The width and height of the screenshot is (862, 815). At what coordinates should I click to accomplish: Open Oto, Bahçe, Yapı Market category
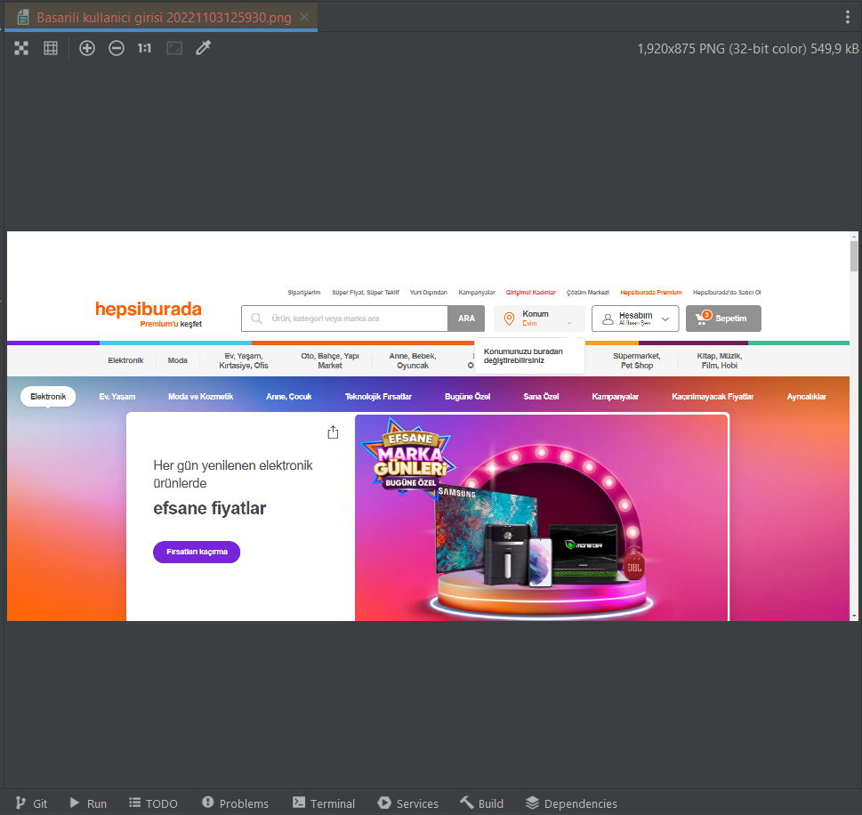(330, 360)
